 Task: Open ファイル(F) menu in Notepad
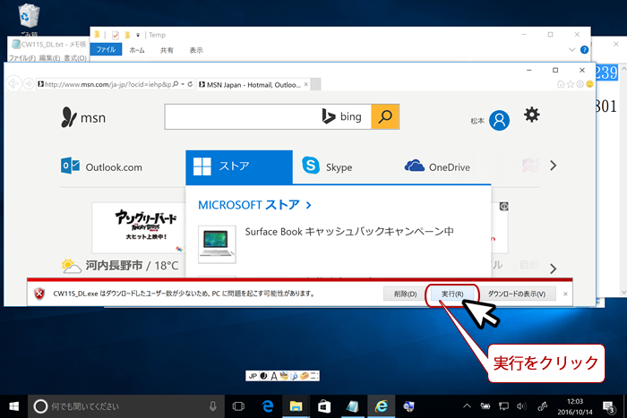(22, 58)
